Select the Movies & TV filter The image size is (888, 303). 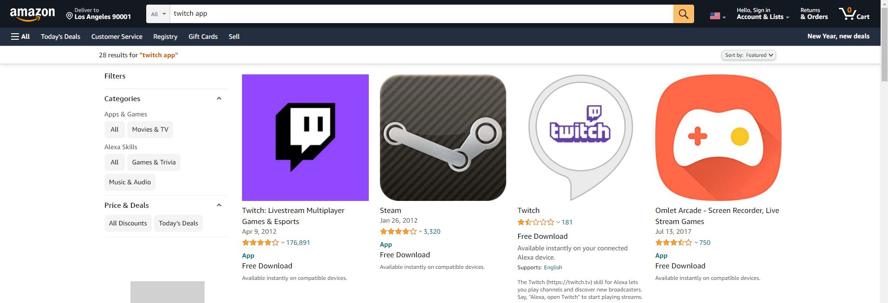[x=150, y=129]
